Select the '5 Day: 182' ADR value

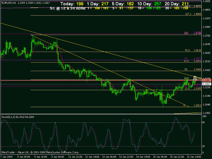pos(123,4)
